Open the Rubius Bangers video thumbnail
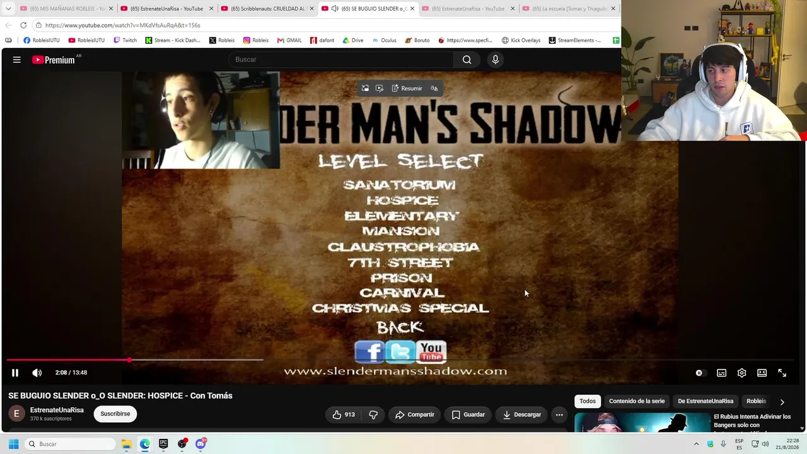 click(x=642, y=422)
